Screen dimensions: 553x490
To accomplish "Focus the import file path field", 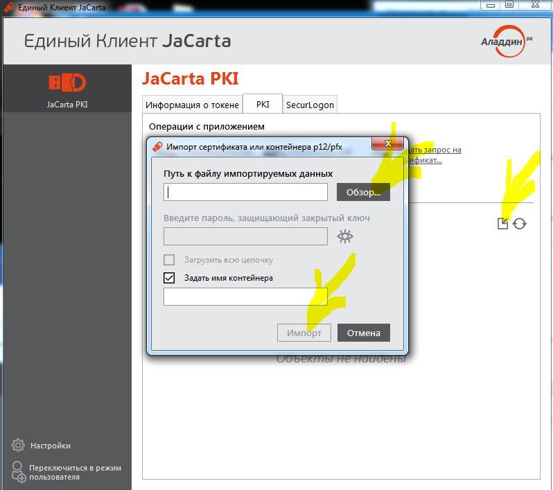I will pyautogui.click(x=245, y=192).
